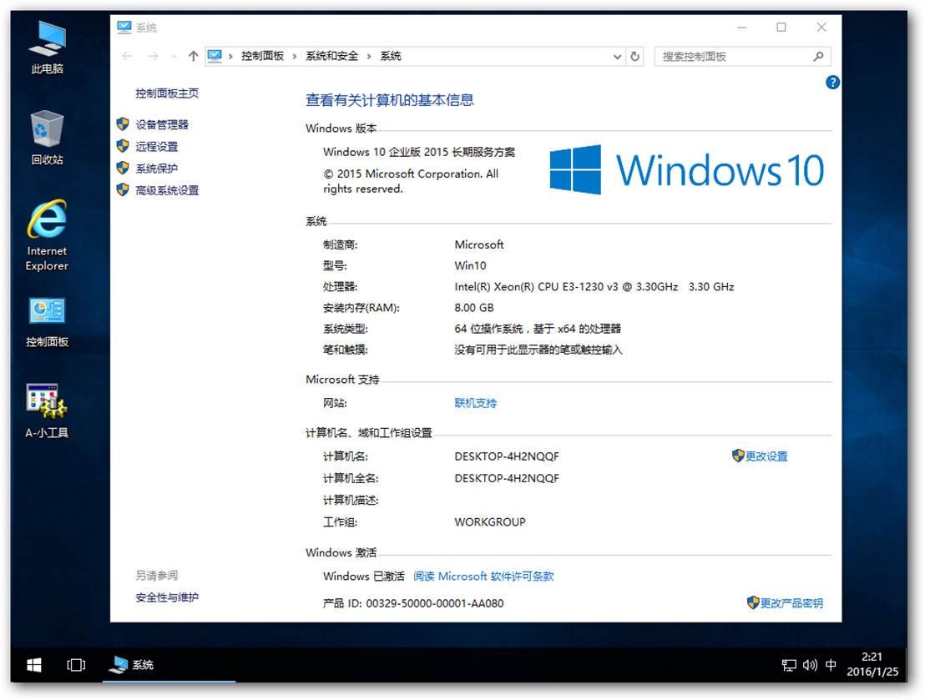The width and height of the screenshot is (925, 700).
Task: Open Task View on the taskbar
Action: (x=76, y=665)
